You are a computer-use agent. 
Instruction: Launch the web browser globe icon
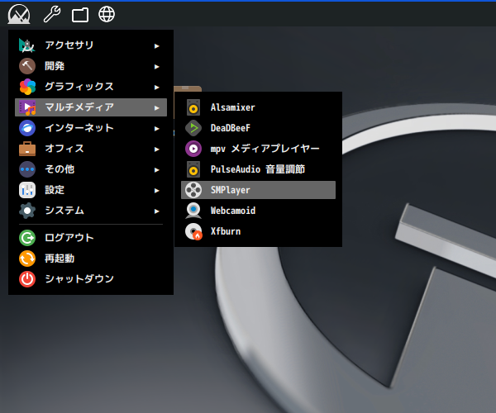[107, 14]
